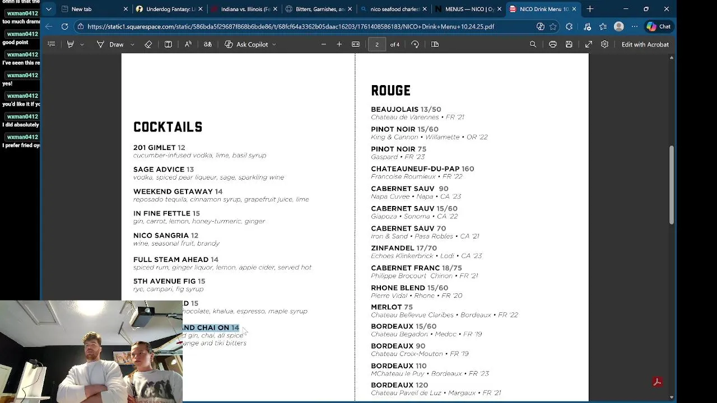
Task: Click the address bar URL
Action: (291, 26)
